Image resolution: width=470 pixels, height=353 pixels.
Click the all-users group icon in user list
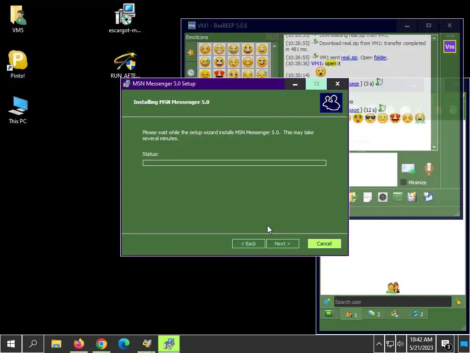click(393, 287)
